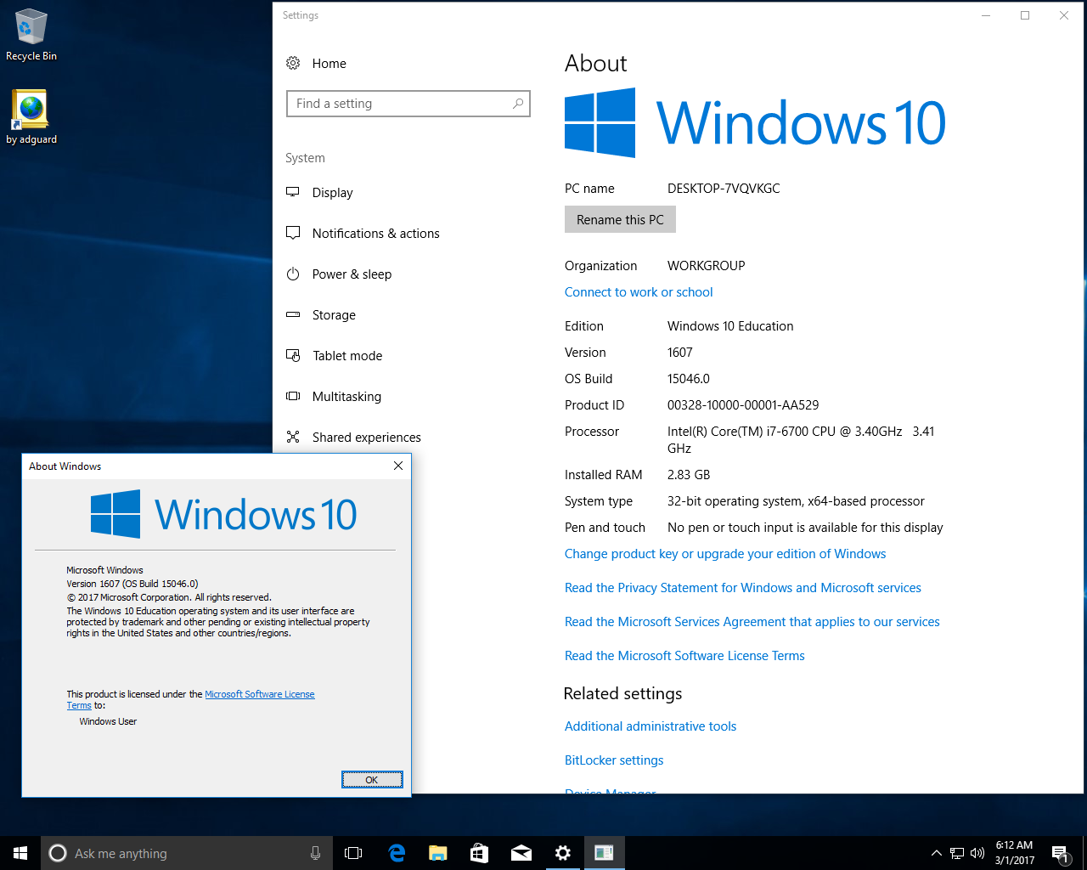Click the Power & sleep icon

tap(293, 274)
